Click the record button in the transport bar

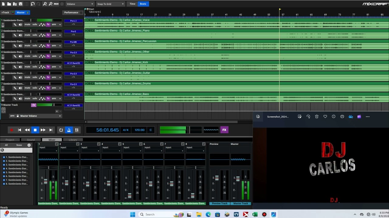point(12,130)
